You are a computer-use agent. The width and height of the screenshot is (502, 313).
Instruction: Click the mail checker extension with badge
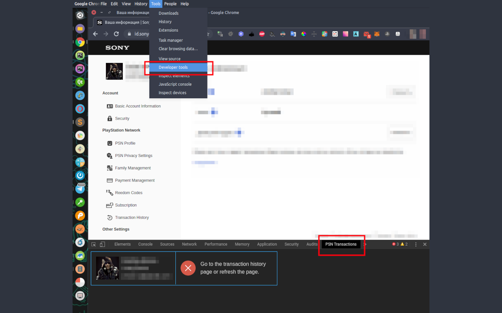pos(366,34)
